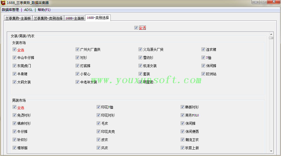
Task: Toggle 休闲裤 in the 男装市场 group
Action: [182, 123]
